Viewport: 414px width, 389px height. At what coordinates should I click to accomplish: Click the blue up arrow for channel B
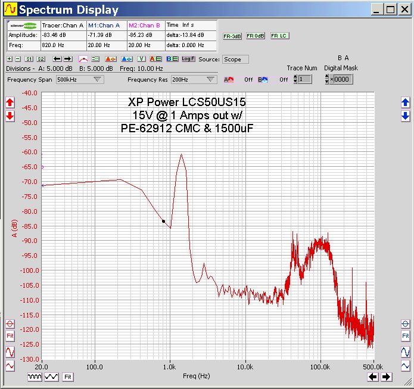point(405,102)
